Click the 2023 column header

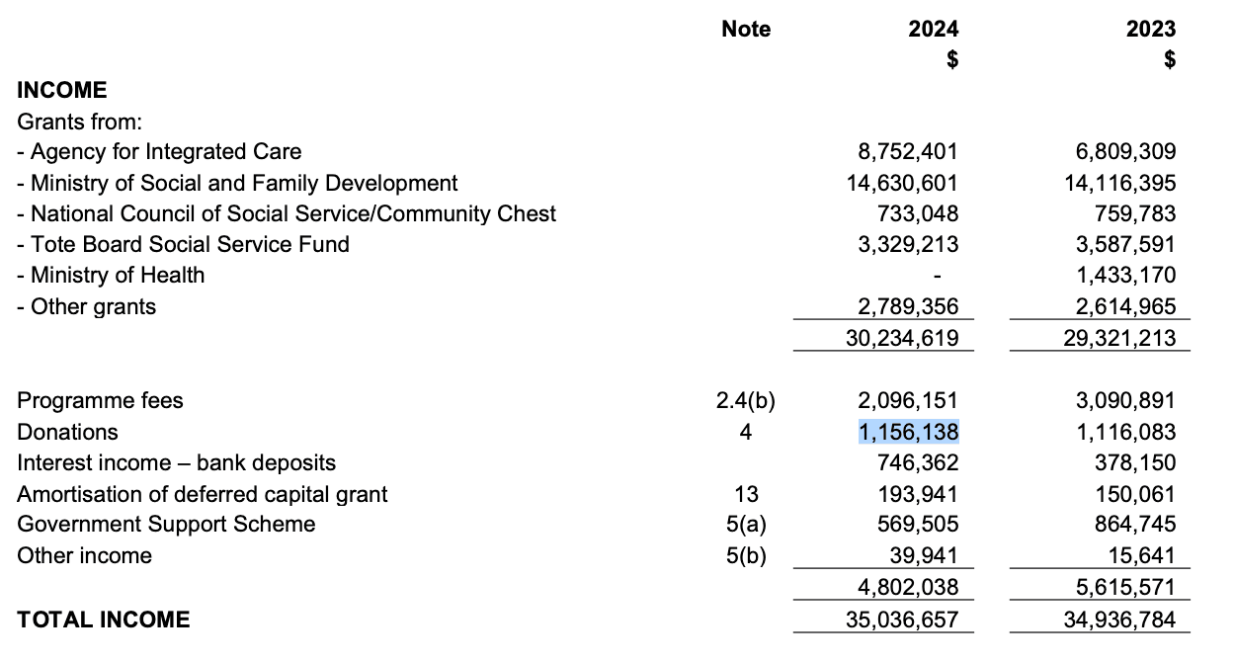1151,29
